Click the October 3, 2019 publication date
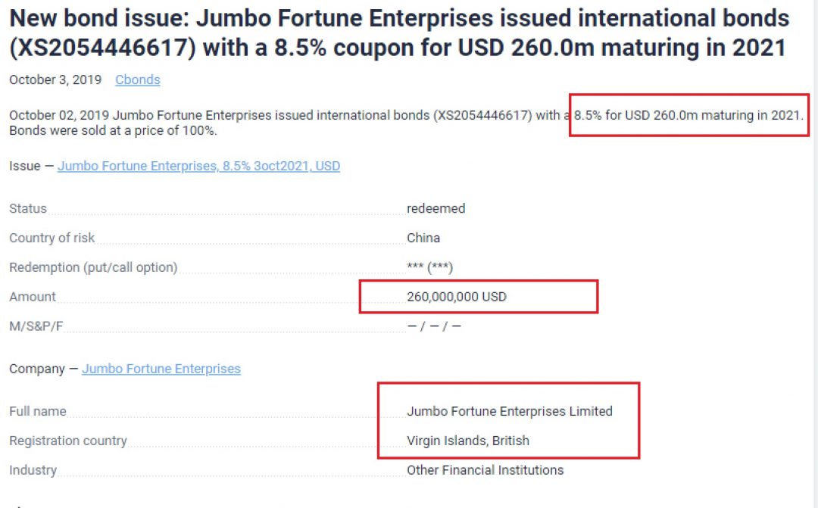This screenshot has width=818, height=508. click(x=55, y=79)
